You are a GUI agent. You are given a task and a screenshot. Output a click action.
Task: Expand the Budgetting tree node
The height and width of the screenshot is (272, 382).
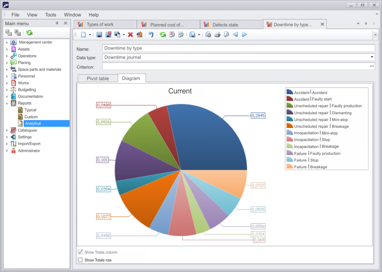point(7,89)
